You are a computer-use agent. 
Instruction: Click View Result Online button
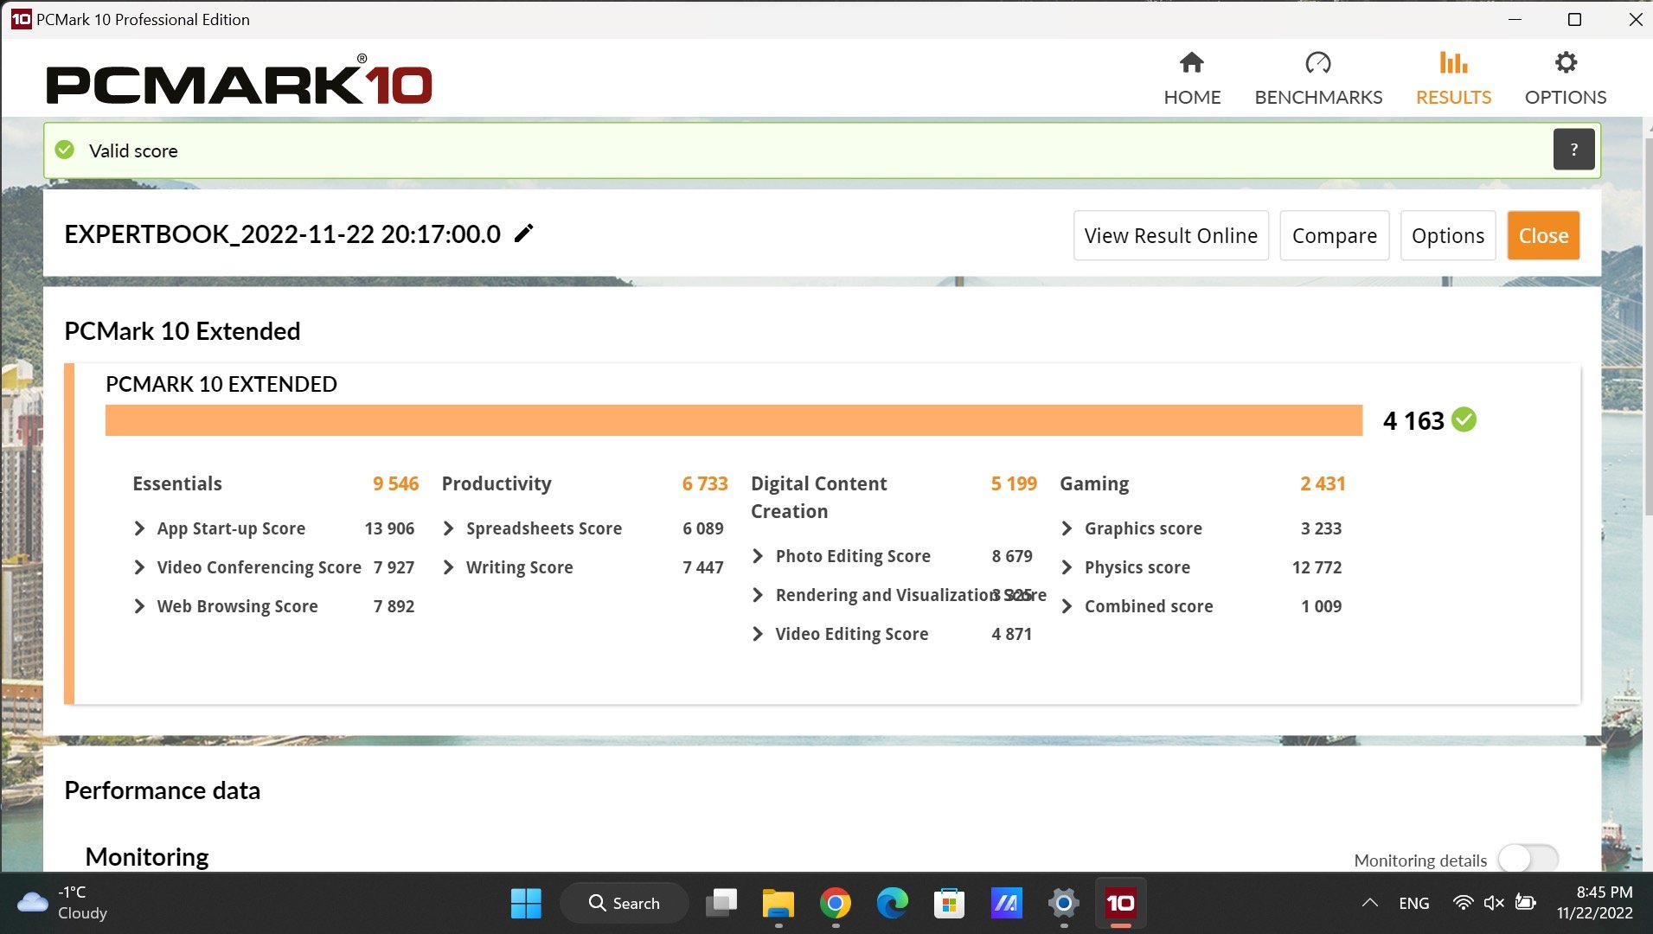tap(1171, 235)
